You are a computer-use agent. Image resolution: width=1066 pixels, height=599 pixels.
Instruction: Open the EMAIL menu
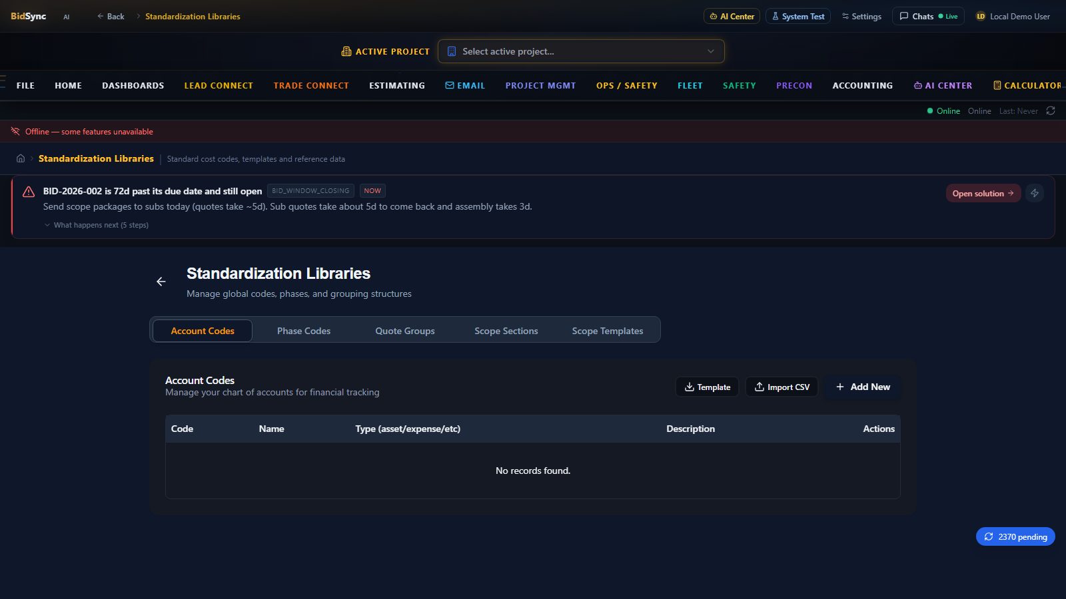click(465, 85)
